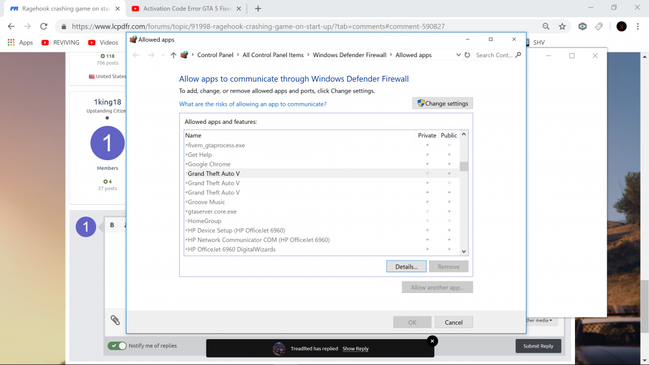The height and width of the screenshot is (365, 649).
Task: Toggle Public checkbox for HomeGroup
Action: pyautogui.click(x=449, y=220)
